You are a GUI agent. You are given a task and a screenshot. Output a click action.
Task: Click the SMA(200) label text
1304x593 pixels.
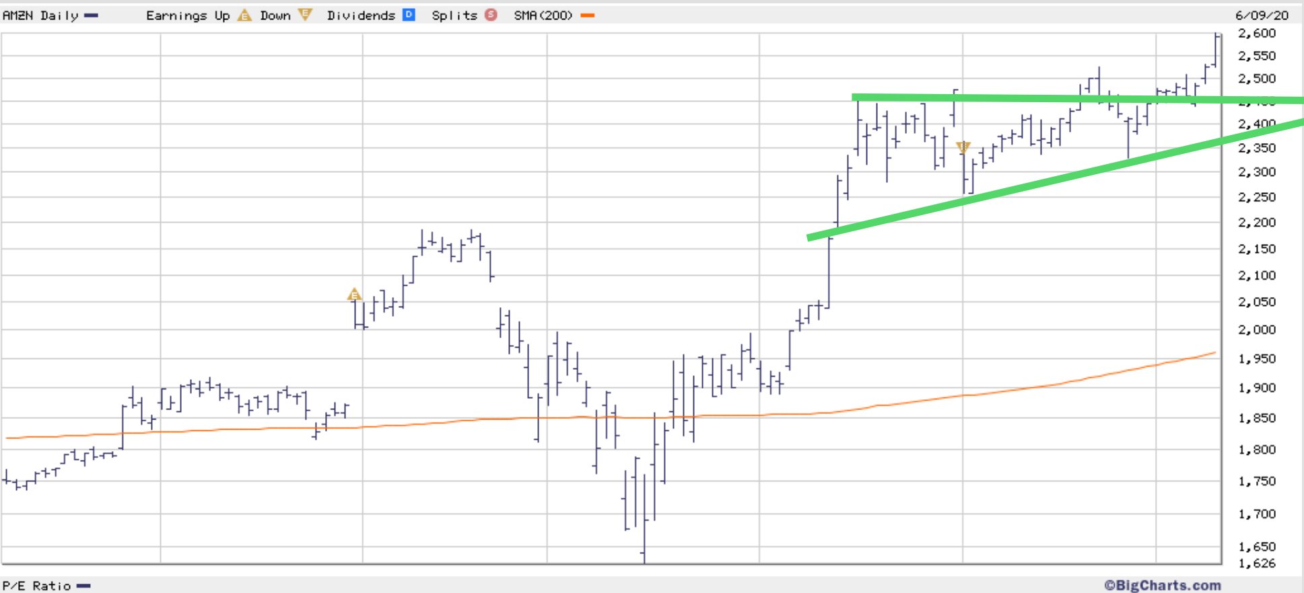click(543, 15)
